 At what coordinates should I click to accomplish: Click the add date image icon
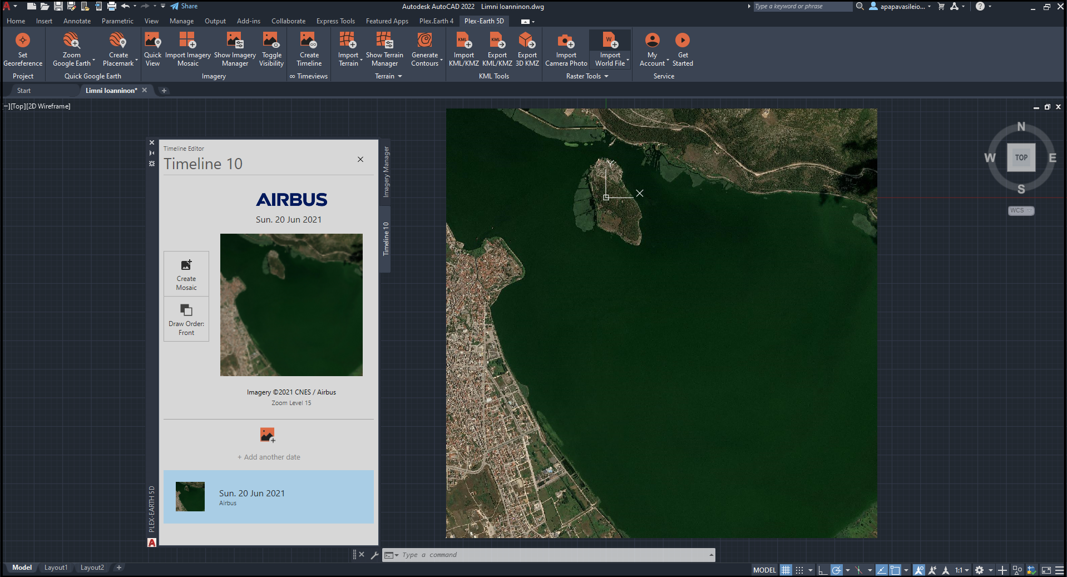pyautogui.click(x=268, y=435)
